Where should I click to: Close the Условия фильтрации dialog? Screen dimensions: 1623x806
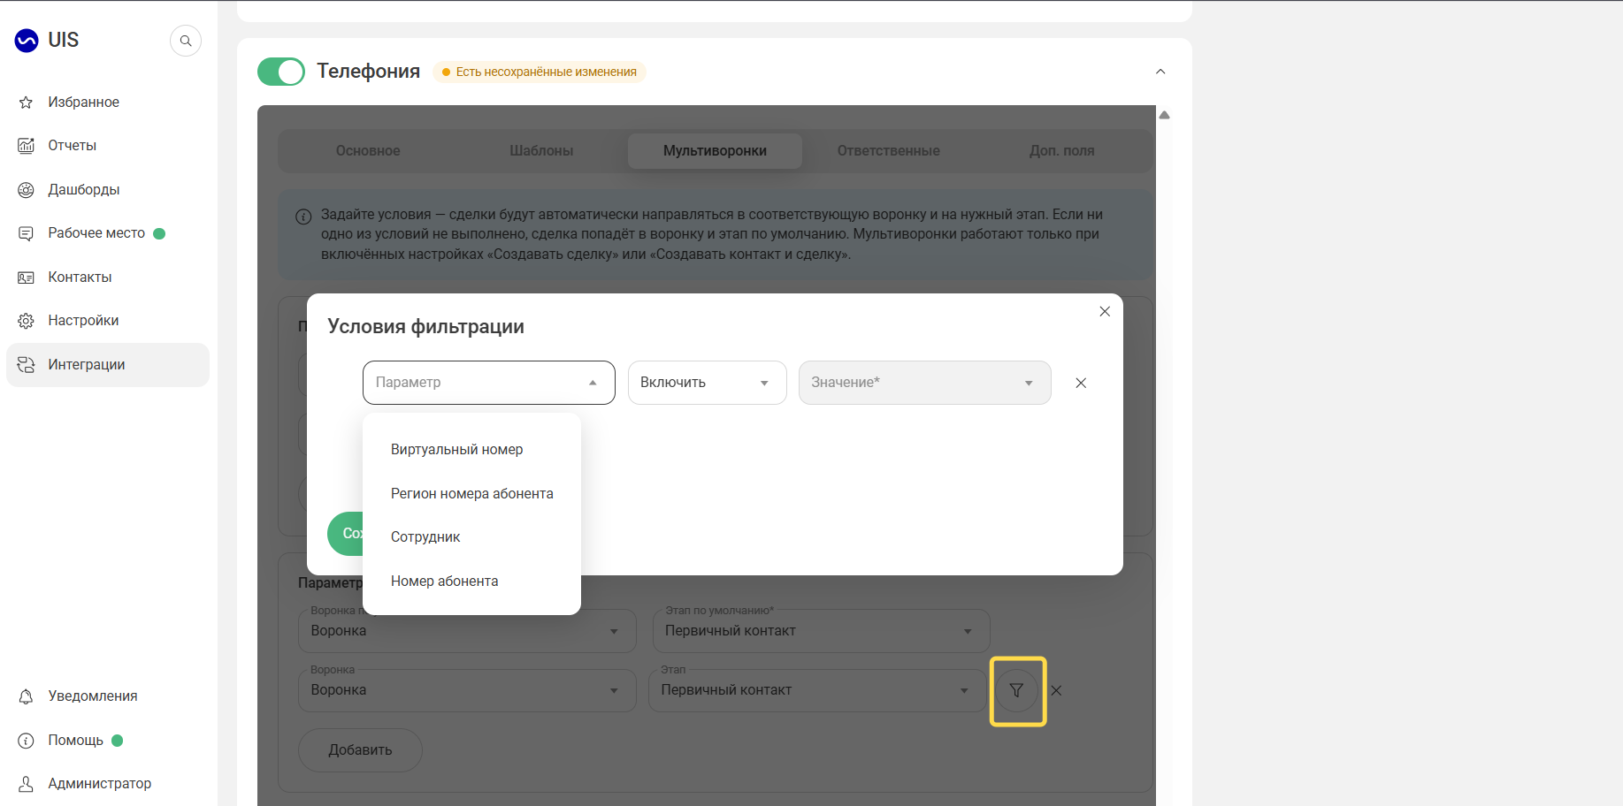pos(1105,311)
